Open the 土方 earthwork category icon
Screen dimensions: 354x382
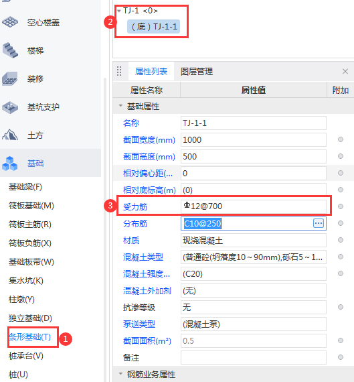(x=10, y=135)
